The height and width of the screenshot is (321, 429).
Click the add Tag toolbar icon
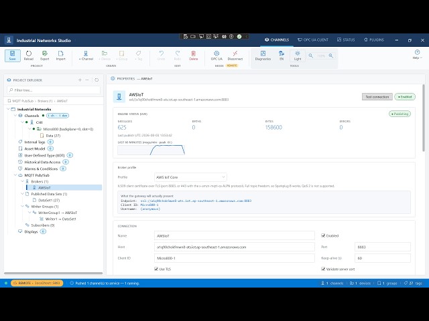[139, 56]
